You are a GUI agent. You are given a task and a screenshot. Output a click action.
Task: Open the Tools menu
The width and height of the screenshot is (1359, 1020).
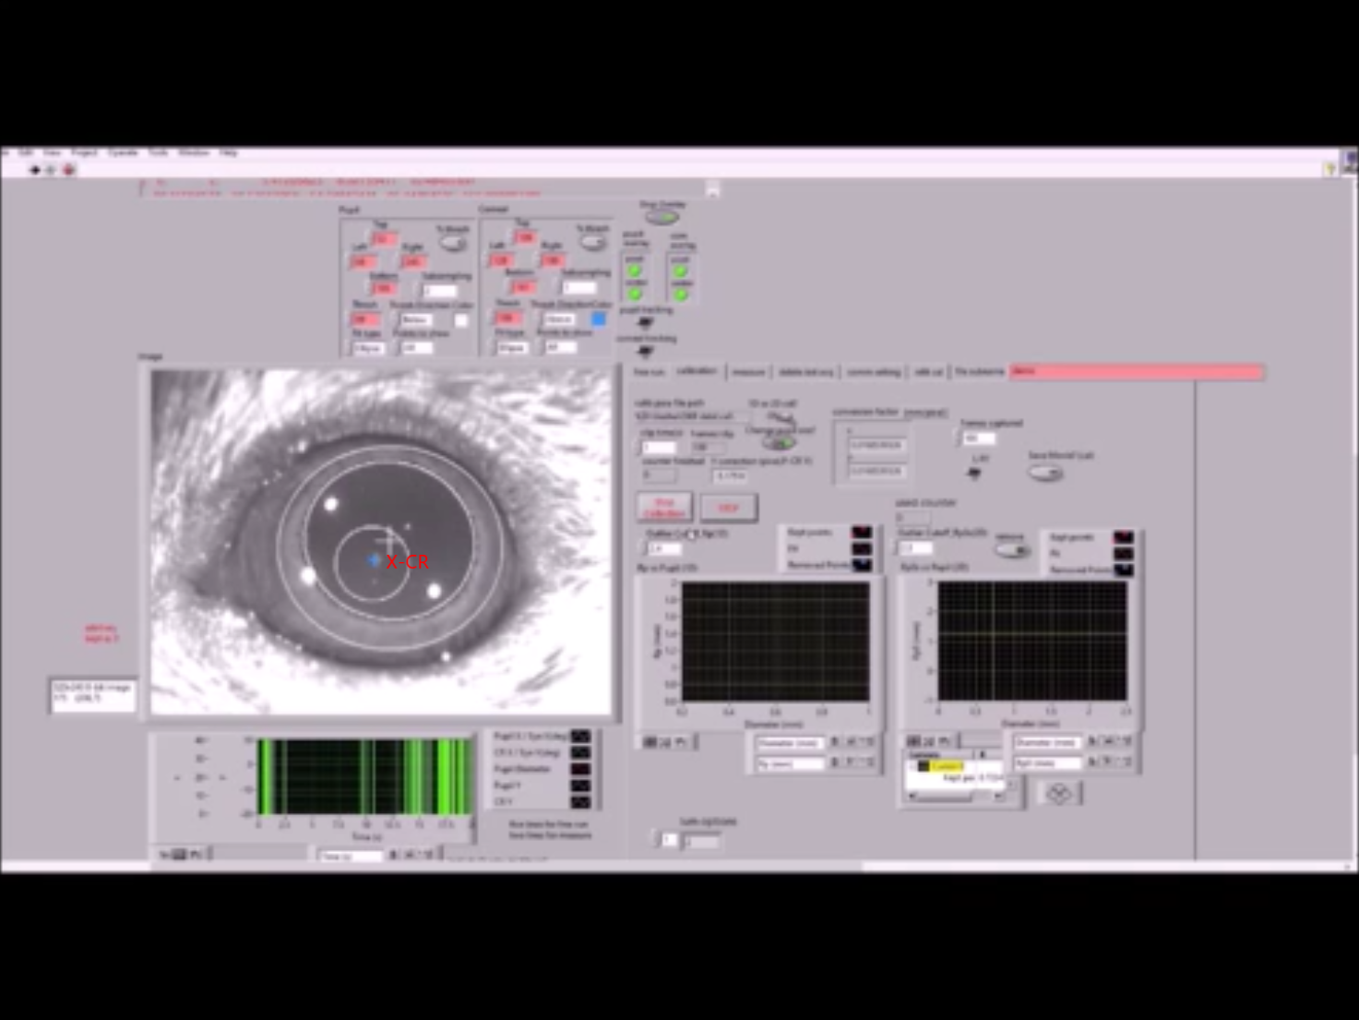click(x=158, y=152)
